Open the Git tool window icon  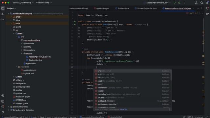click(x=3, y=112)
